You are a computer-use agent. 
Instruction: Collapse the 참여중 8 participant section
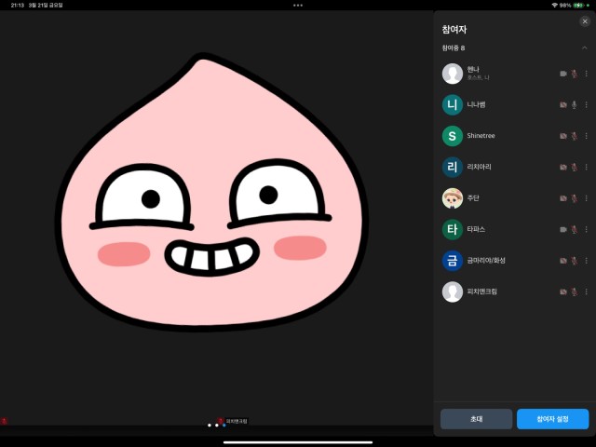584,47
